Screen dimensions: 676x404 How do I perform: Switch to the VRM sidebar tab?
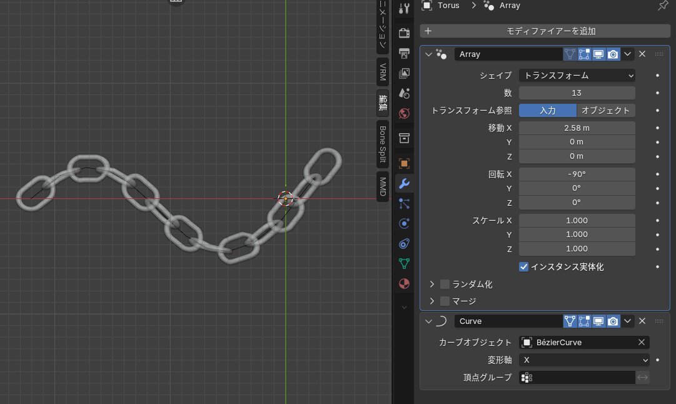(x=383, y=73)
